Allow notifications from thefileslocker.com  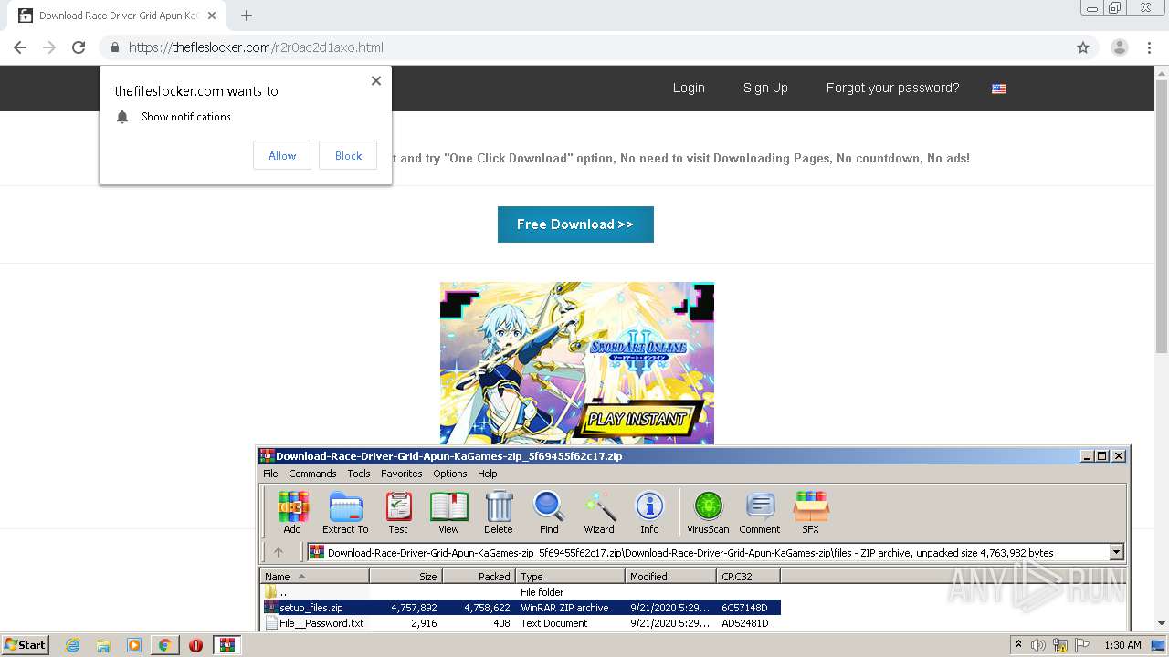[282, 155]
